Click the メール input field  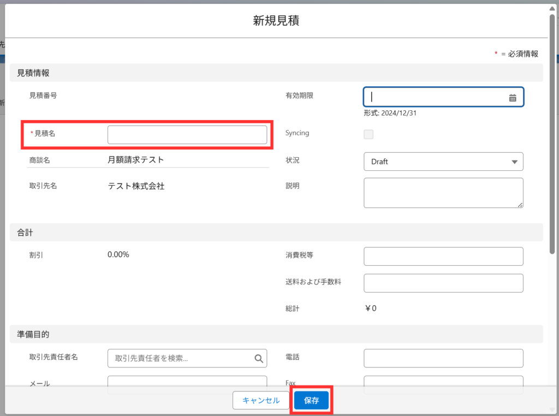187,381
